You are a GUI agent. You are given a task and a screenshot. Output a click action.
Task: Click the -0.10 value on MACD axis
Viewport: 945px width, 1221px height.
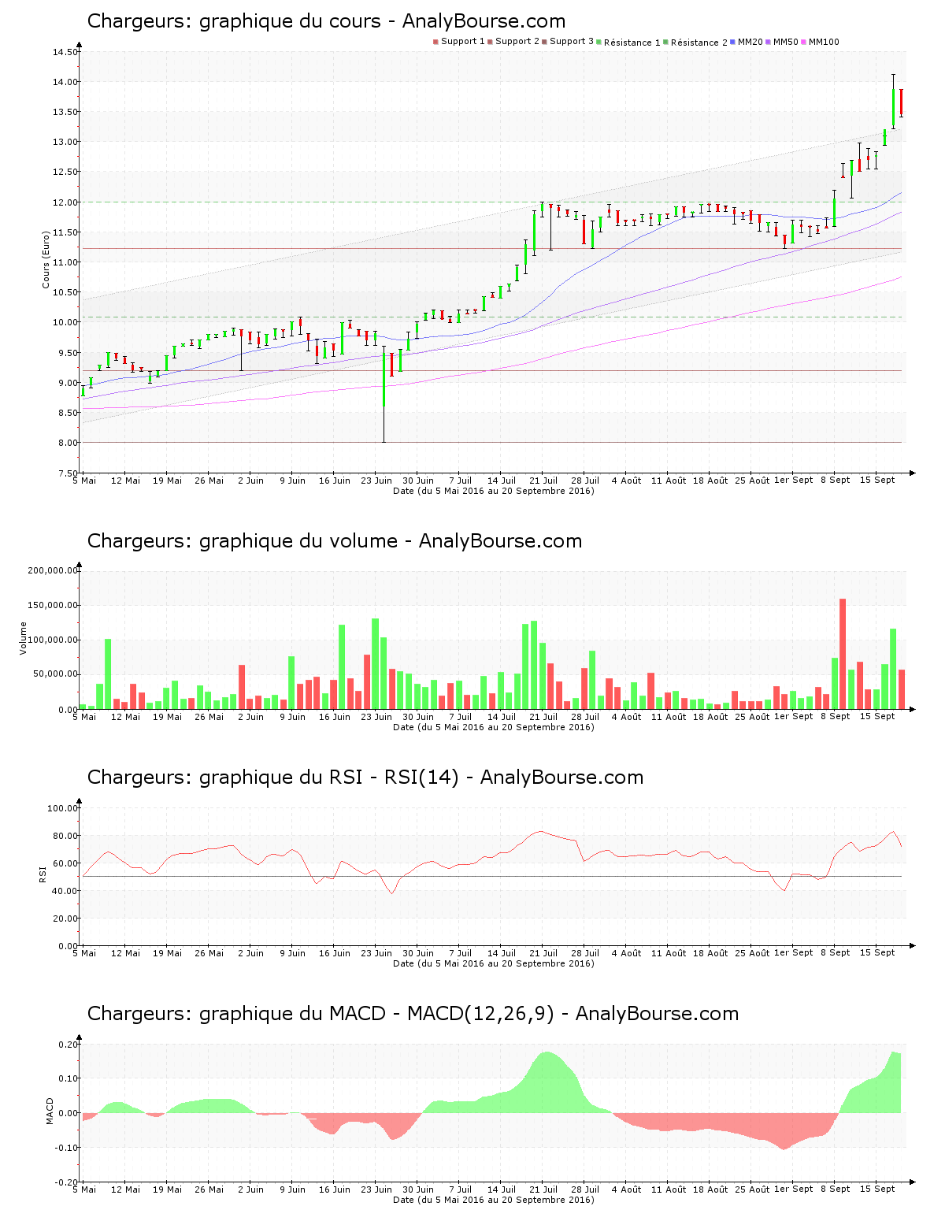click(66, 1148)
